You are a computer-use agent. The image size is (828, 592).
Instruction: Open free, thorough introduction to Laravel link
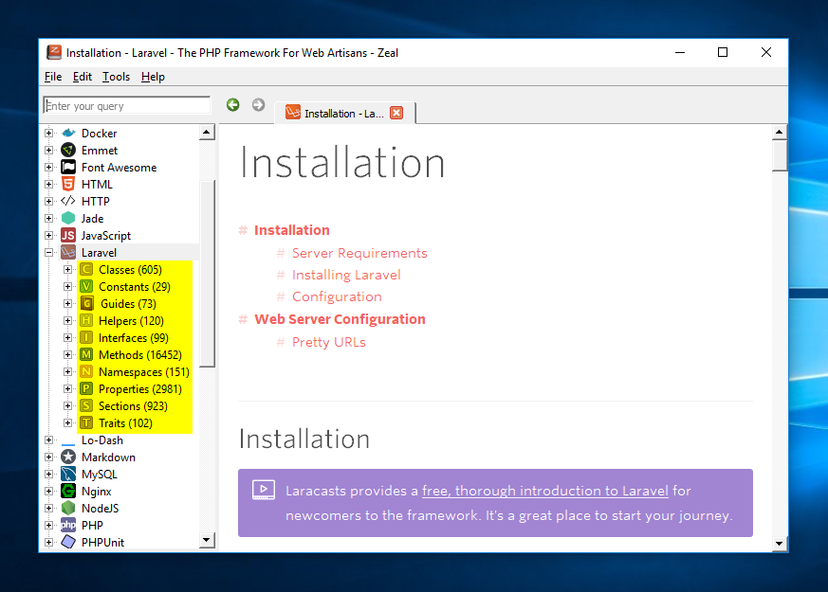pos(545,491)
